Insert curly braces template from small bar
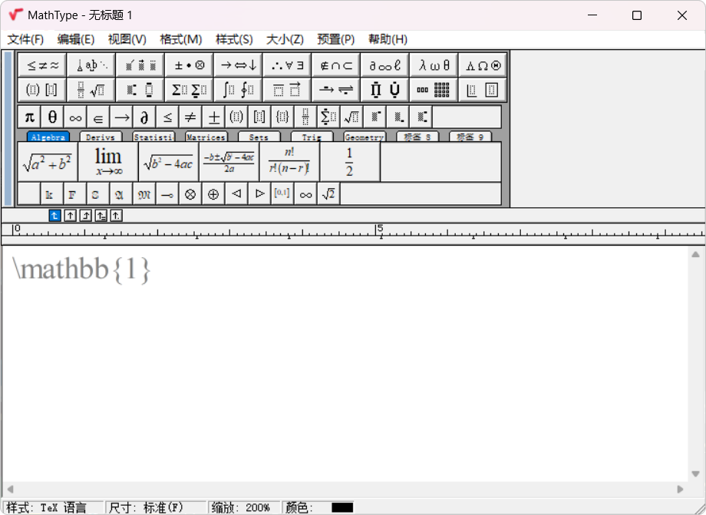 282,117
